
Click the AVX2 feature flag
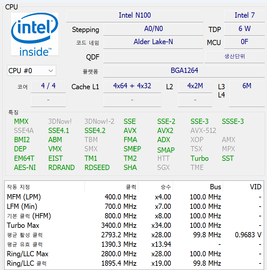tap(165, 131)
